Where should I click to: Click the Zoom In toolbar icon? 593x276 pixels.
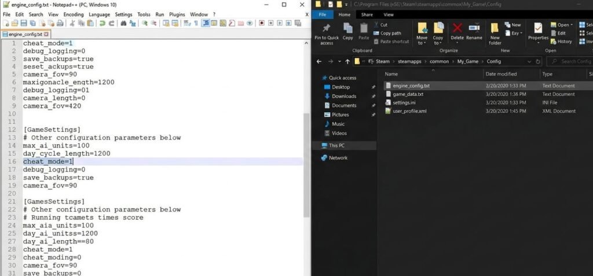(144, 23)
